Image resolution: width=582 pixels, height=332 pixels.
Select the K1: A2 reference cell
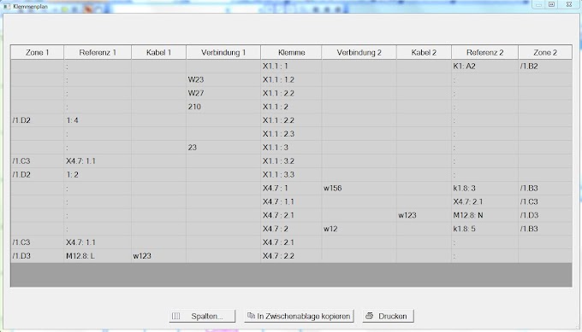coord(484,67)
